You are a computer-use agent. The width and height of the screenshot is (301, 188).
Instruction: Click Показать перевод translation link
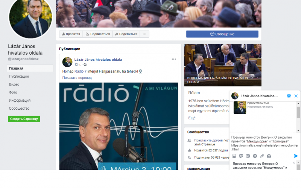77,78
